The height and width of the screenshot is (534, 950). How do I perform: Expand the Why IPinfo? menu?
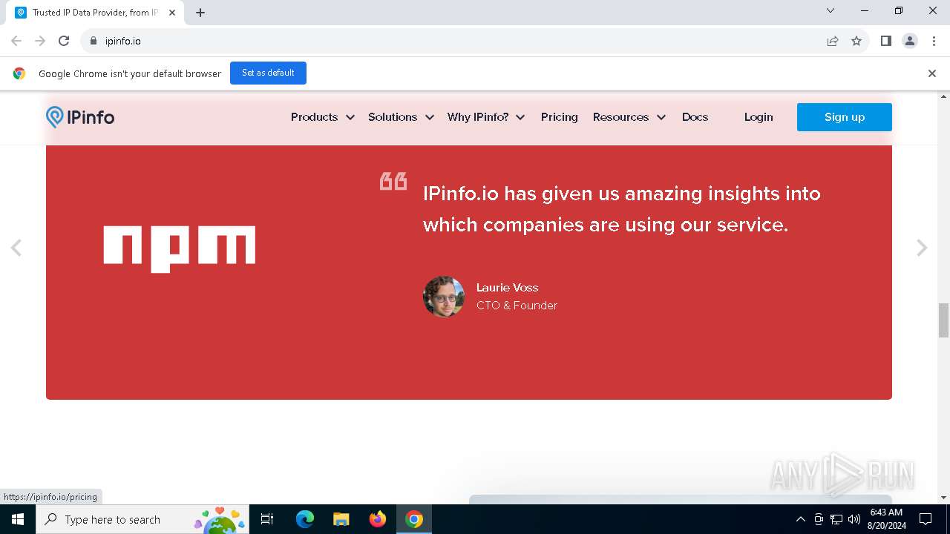[486, 117]
